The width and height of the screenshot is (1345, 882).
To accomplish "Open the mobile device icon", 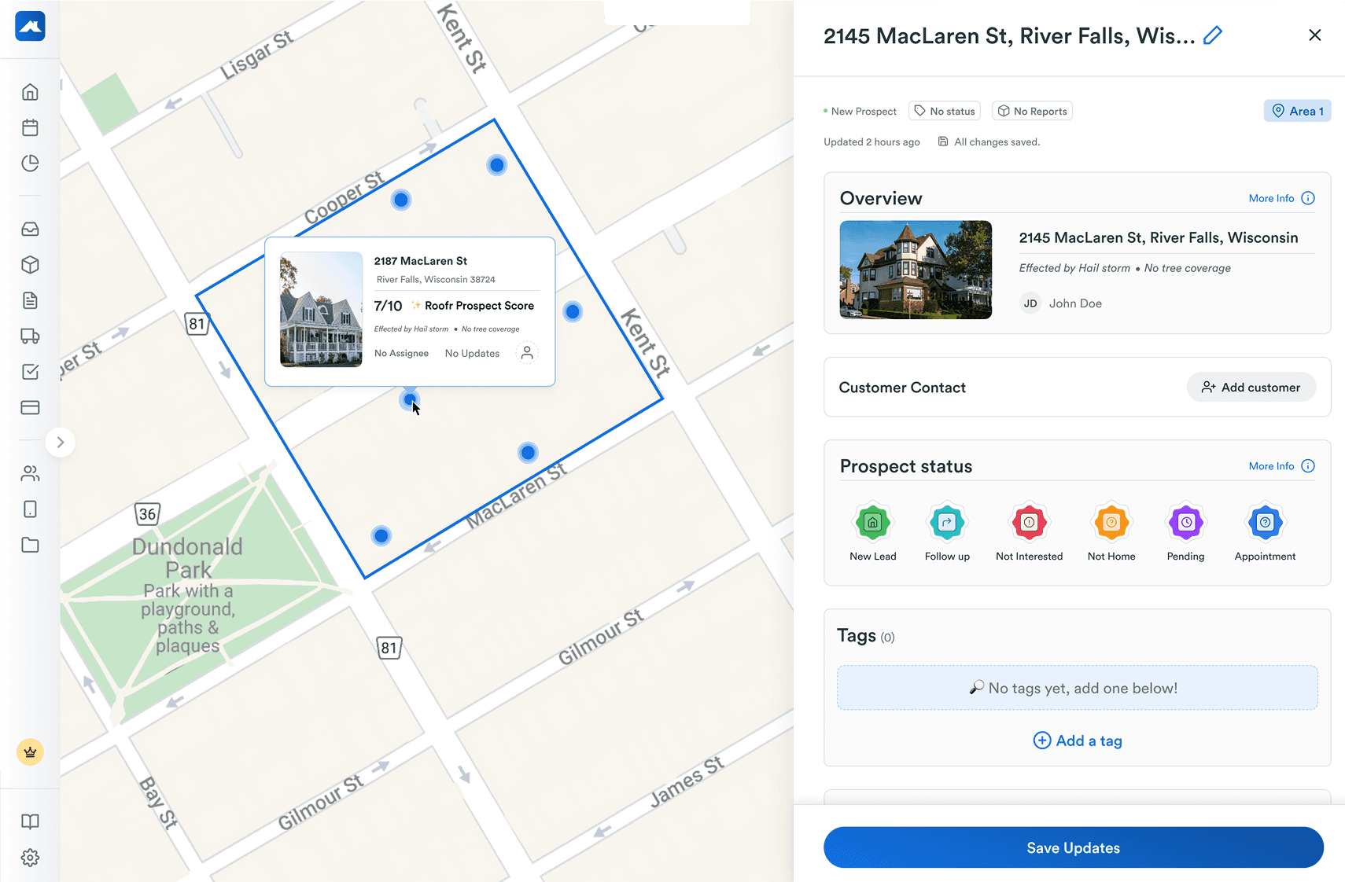I will tap(30, 509).
